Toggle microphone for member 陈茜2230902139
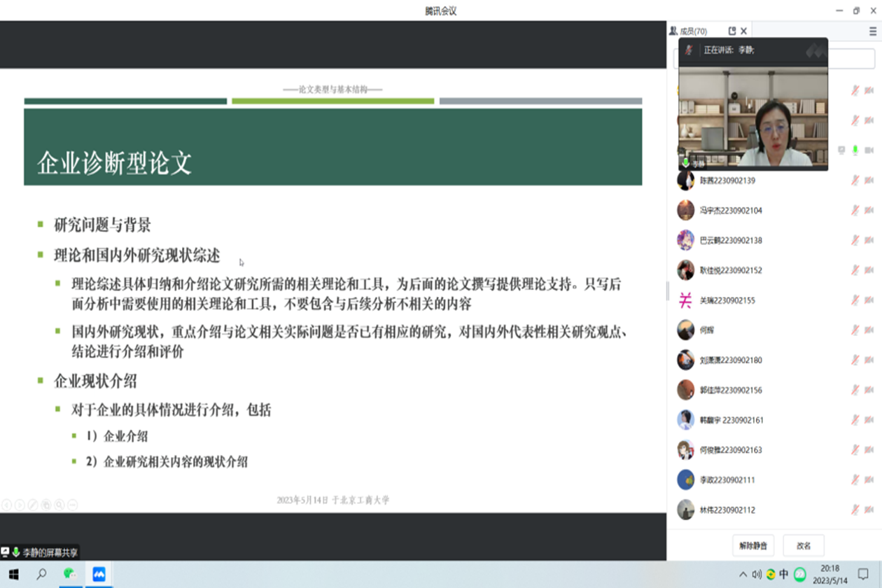The height and width of the screenshot is (588, 882). click(x=855, y=181)
